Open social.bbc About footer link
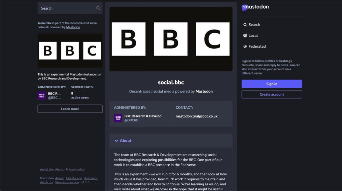 pyautogui.click(x=59, y=169)
